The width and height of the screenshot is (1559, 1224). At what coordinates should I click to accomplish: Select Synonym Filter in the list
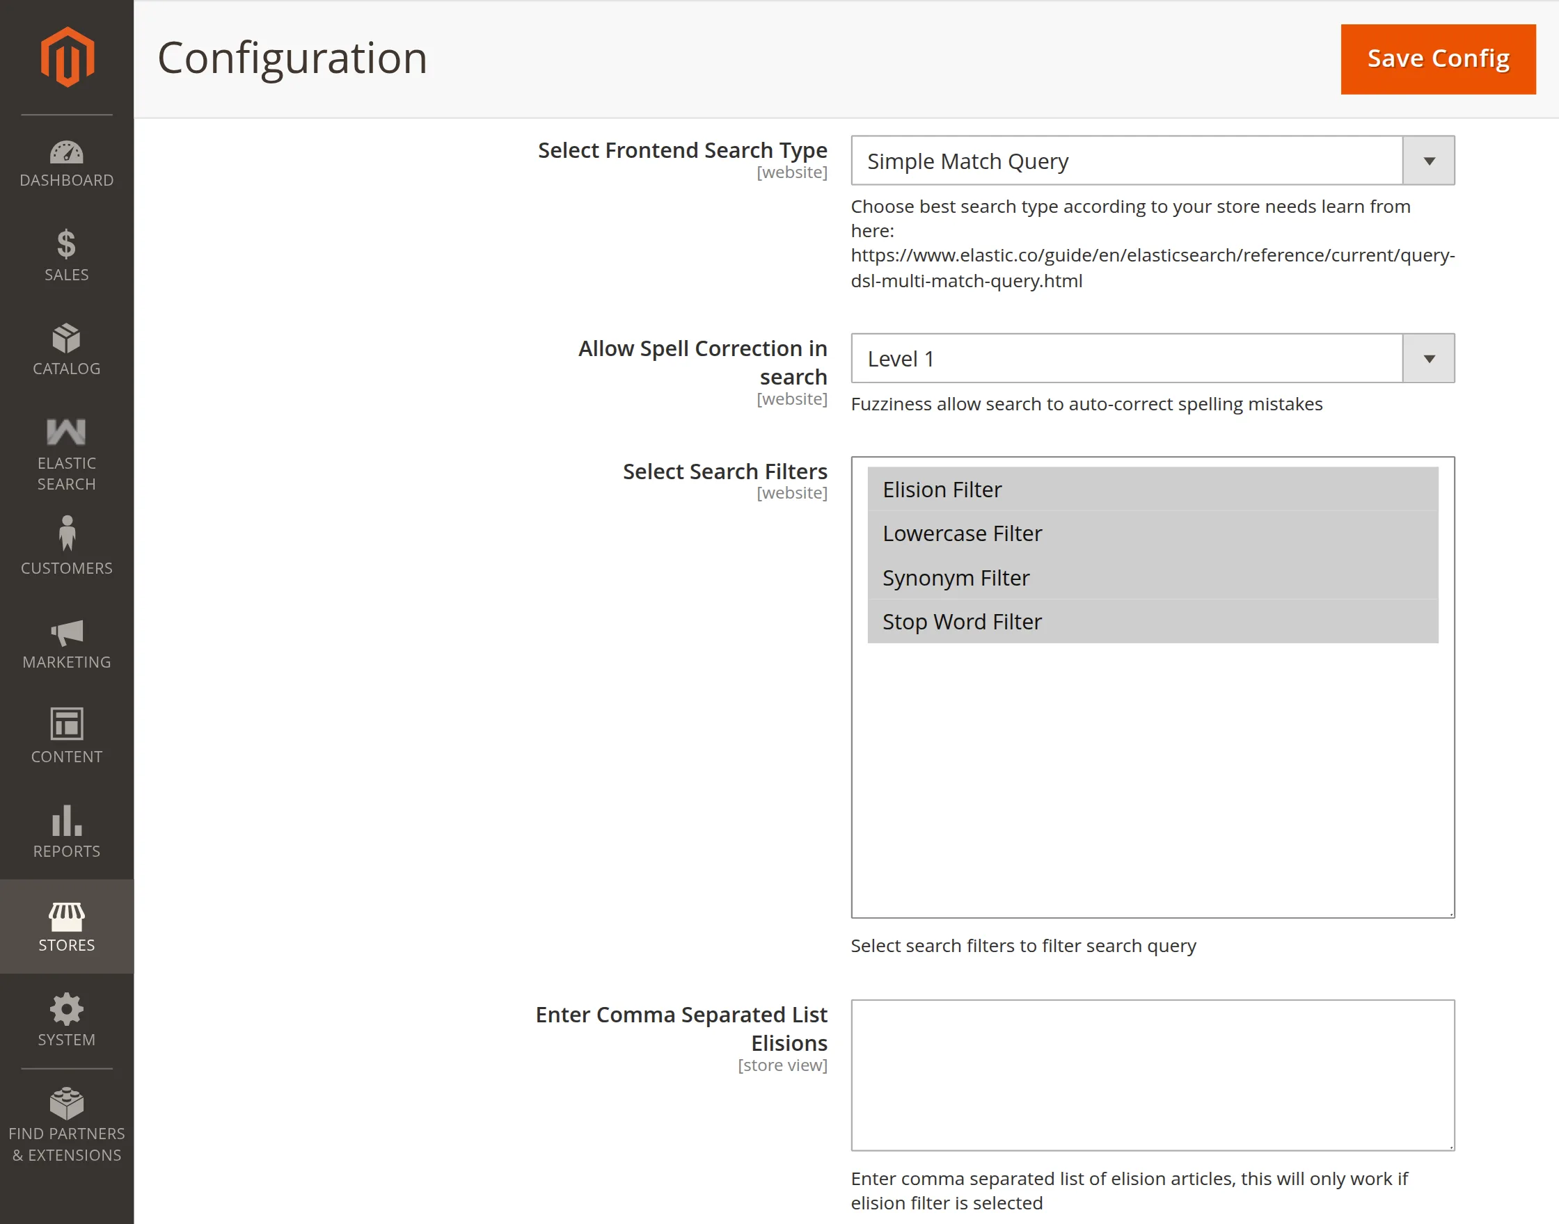[x=1153, y=578]
